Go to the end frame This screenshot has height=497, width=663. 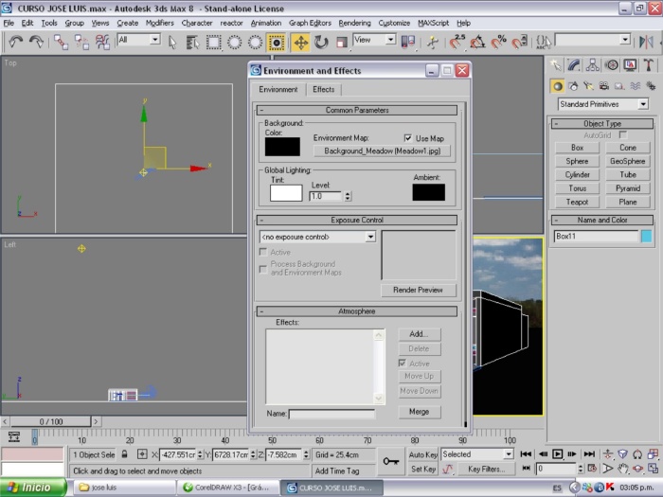pos(589,453)
